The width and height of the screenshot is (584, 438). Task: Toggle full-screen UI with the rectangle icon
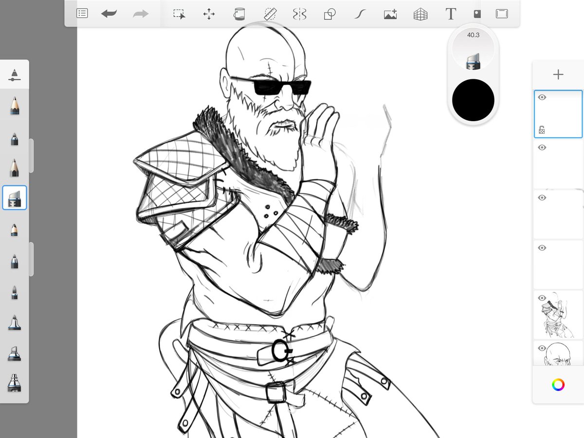[x=502, y=14]
